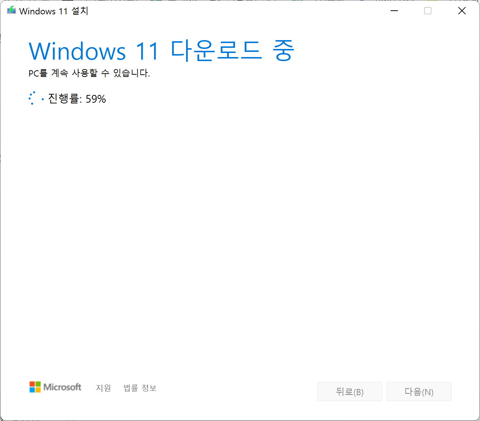Click the spinning progress indicator

click(36, 98)
